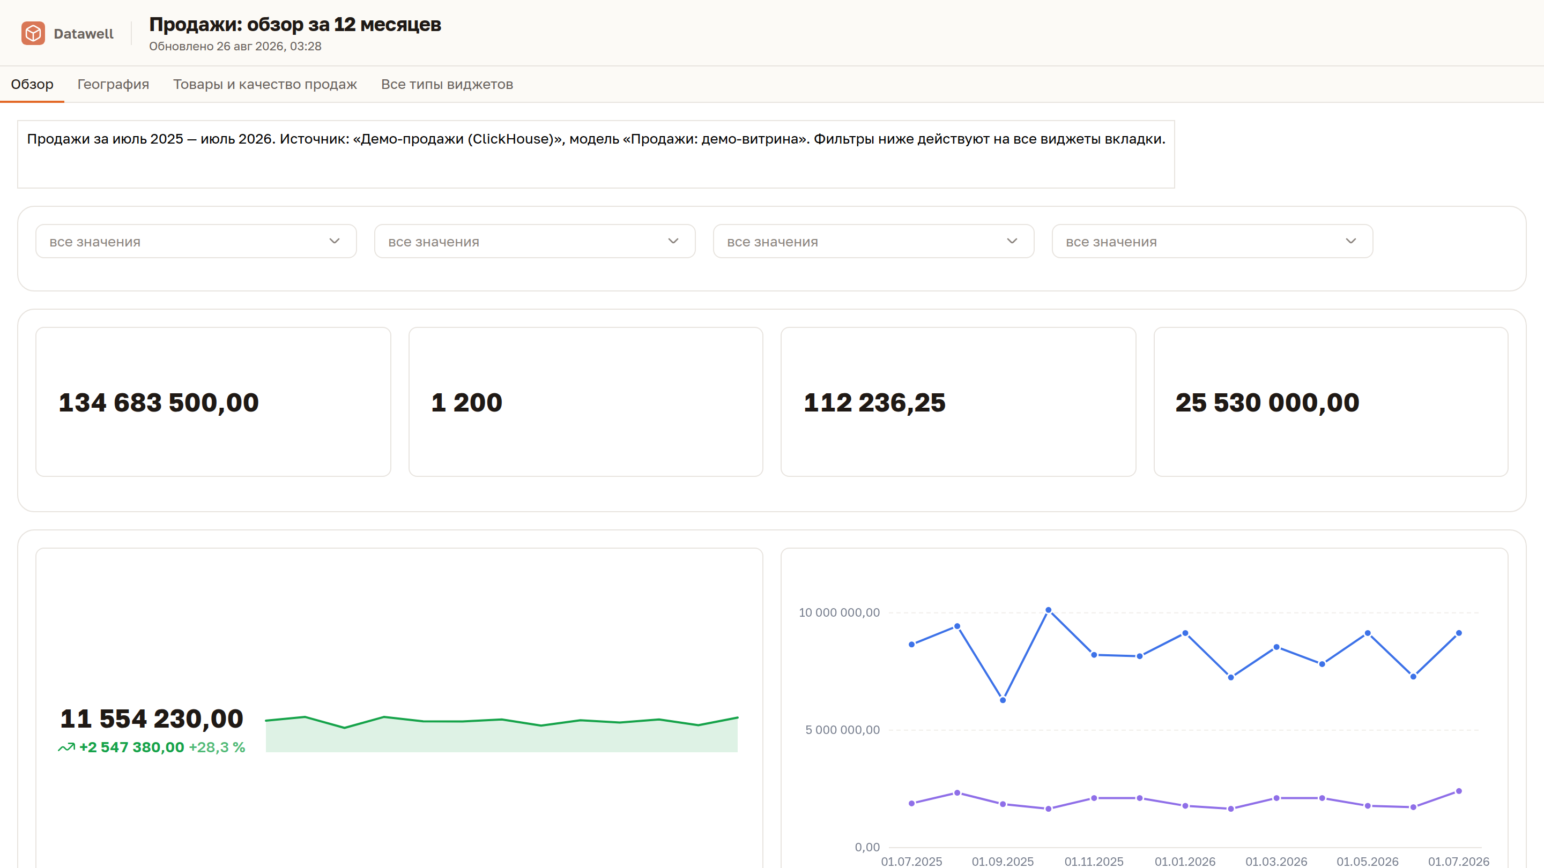The image size is (1544, 868).
Task: Click the first purple line point at 01.07.2025
Action: 911,803
